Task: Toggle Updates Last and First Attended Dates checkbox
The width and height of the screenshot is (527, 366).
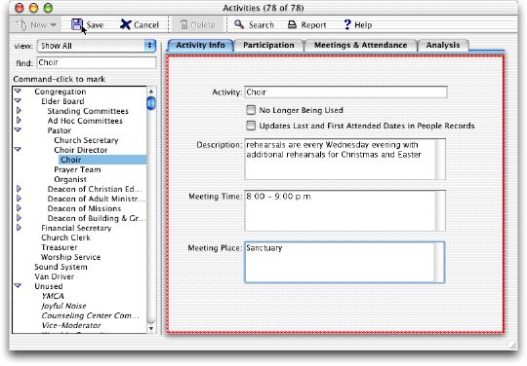Action: pyautogui.click(x=251, y=126)
